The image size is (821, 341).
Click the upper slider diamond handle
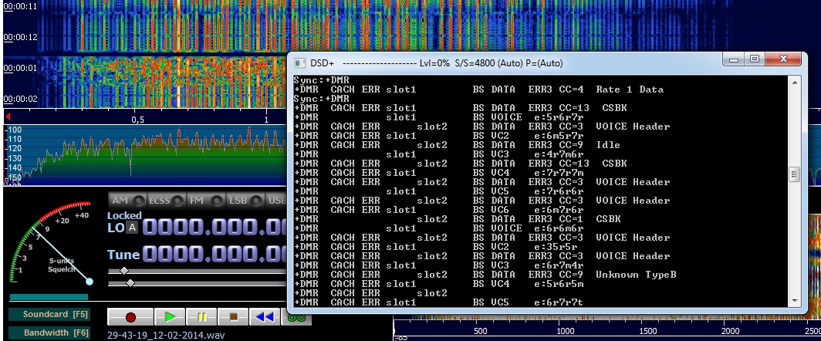point(124,270)
